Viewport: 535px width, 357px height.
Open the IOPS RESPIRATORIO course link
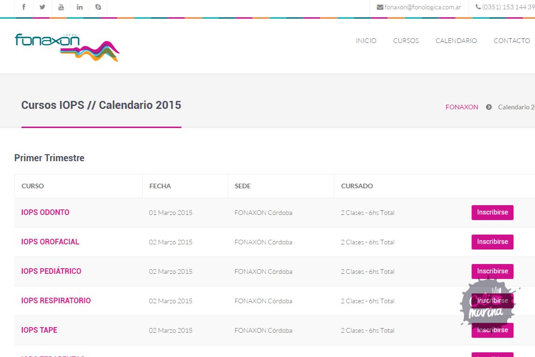point(56,301)
